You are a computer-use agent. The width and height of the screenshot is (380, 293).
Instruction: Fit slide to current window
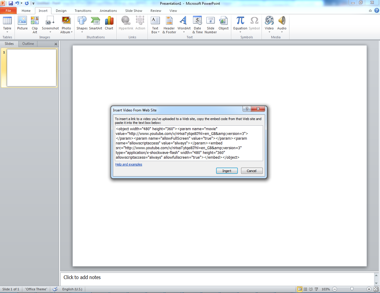[x=376, y=289]
